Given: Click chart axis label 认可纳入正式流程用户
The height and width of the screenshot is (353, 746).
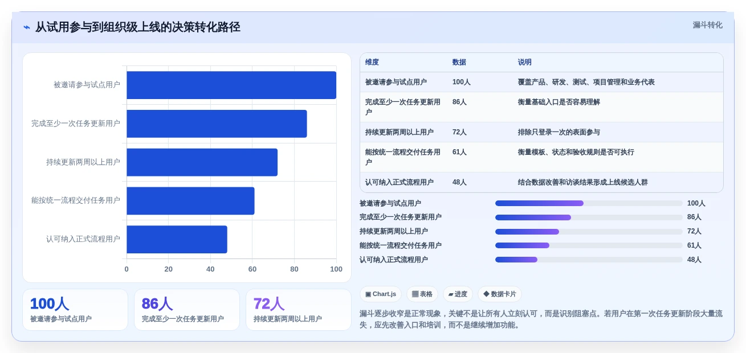Looking at the screenshot, I should (x=83, y=239).
